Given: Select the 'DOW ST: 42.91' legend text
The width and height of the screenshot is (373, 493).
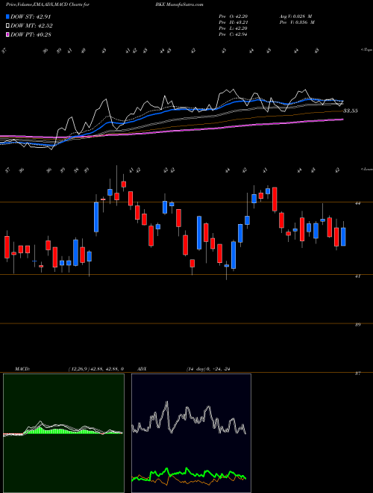Looking at the screenshot, I should click(x=31, y=16).
